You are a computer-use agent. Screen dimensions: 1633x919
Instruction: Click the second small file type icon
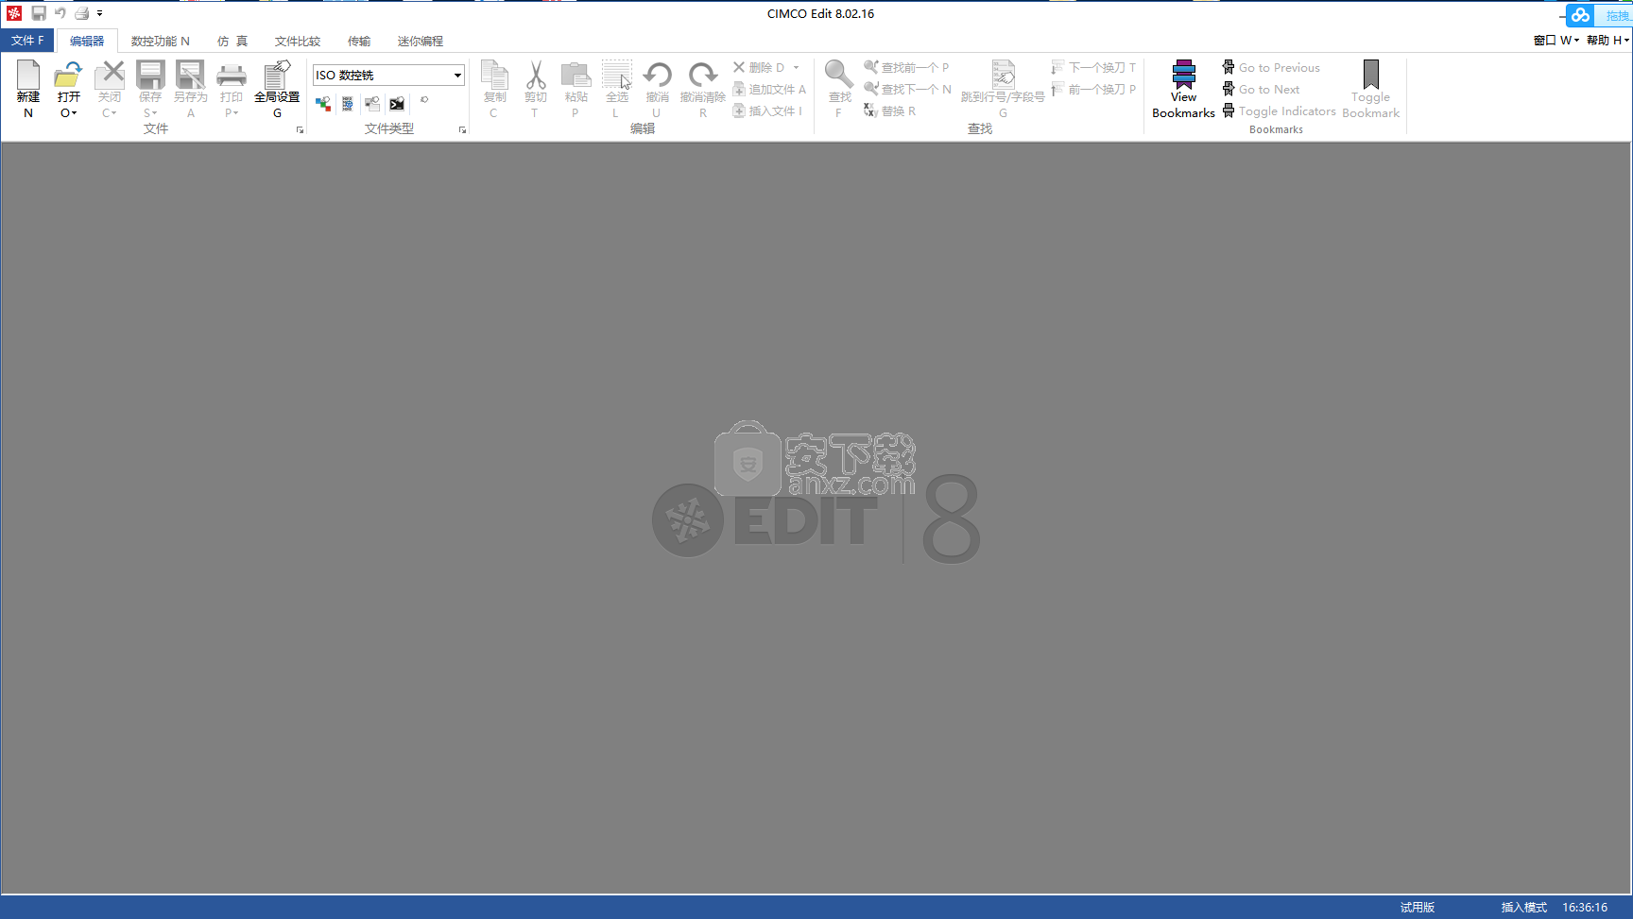348,104
